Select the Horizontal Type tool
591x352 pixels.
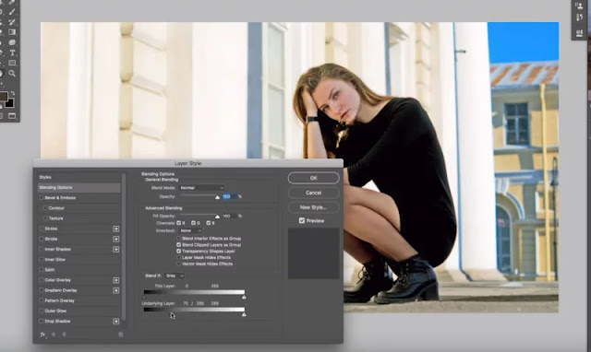point(12,53)
